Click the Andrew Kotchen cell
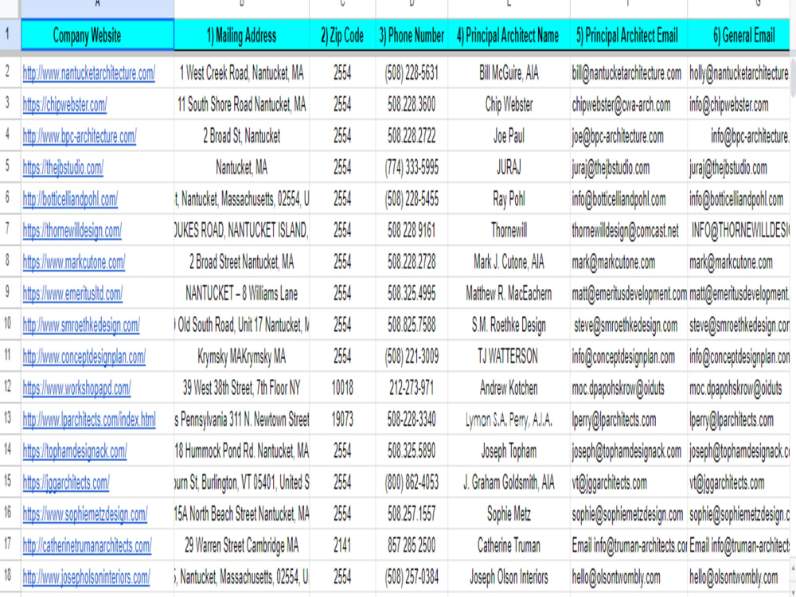The width and height of the screenshot is (796, 597). (x=509, y=388)
